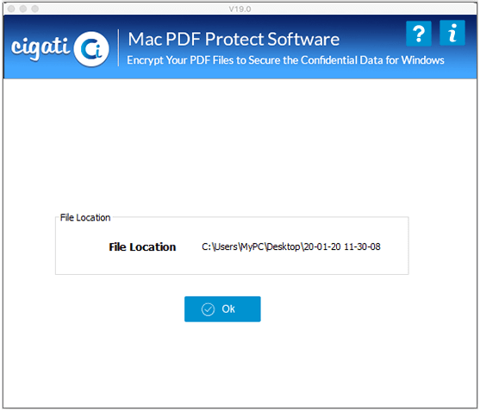Screen dimensions: 480x411
Task: Click the 'Mac PDF Protect Software' heading
Action: coord(234,39)
